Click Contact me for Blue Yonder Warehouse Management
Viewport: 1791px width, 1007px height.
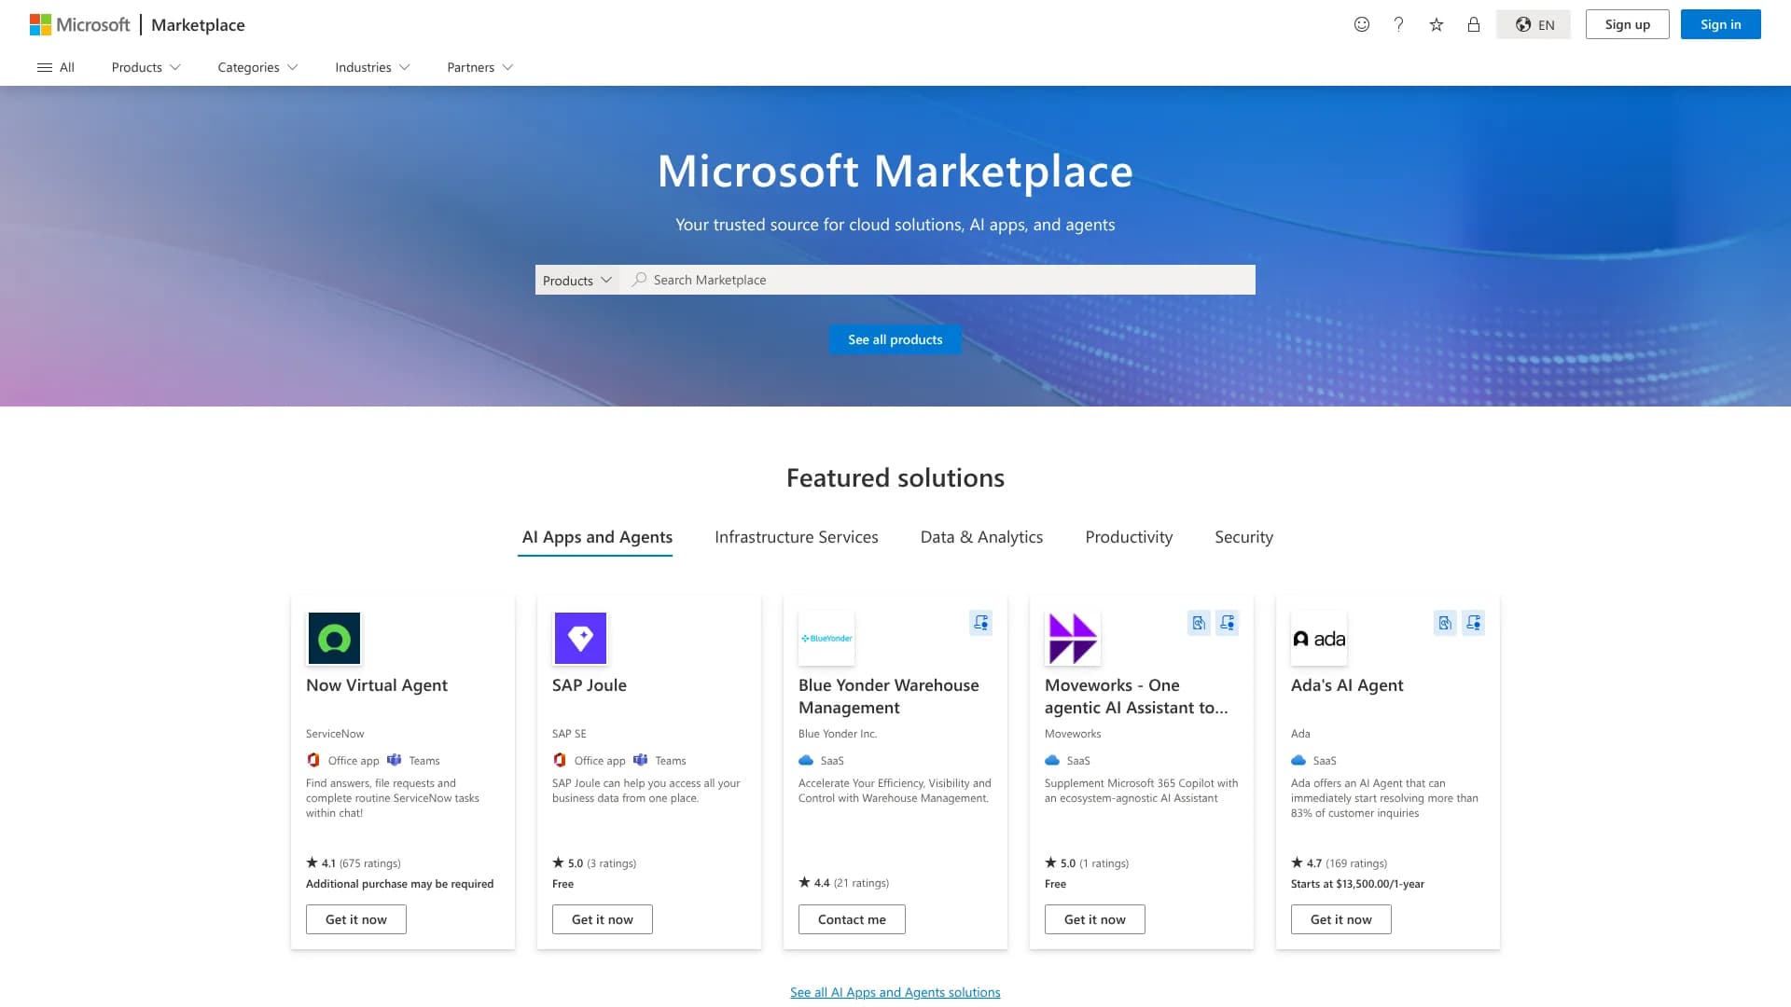click(852, 919)
